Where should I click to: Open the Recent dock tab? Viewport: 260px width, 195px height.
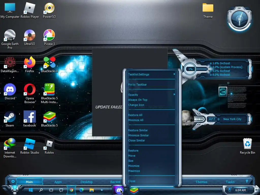coord(116,182)
